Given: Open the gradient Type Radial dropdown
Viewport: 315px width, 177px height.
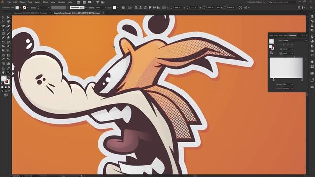Looking at the screenshot, I should coord(295,40).
